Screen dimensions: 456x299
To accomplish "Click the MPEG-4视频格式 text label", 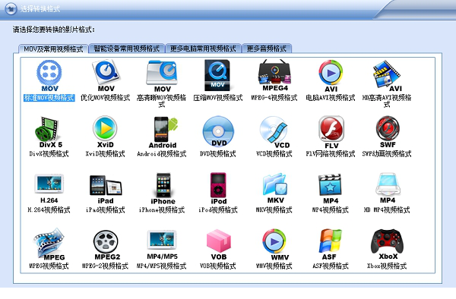I will tap(274, 98).
